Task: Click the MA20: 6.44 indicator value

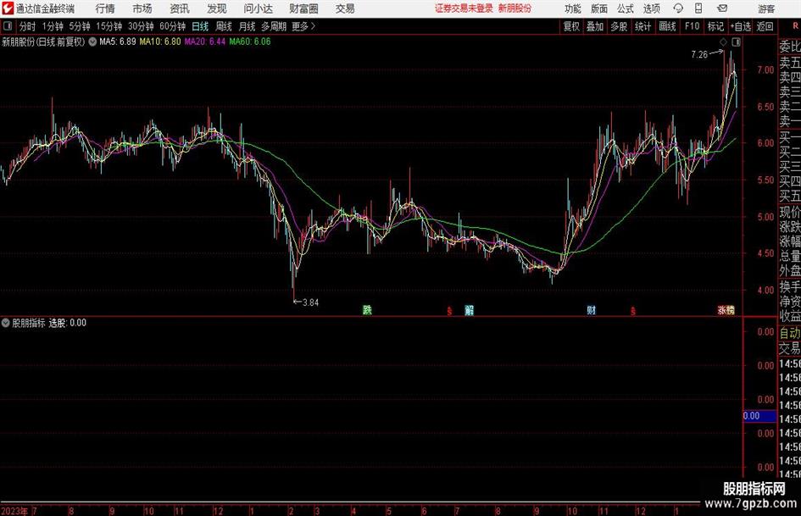Action: tap(205, 42)
